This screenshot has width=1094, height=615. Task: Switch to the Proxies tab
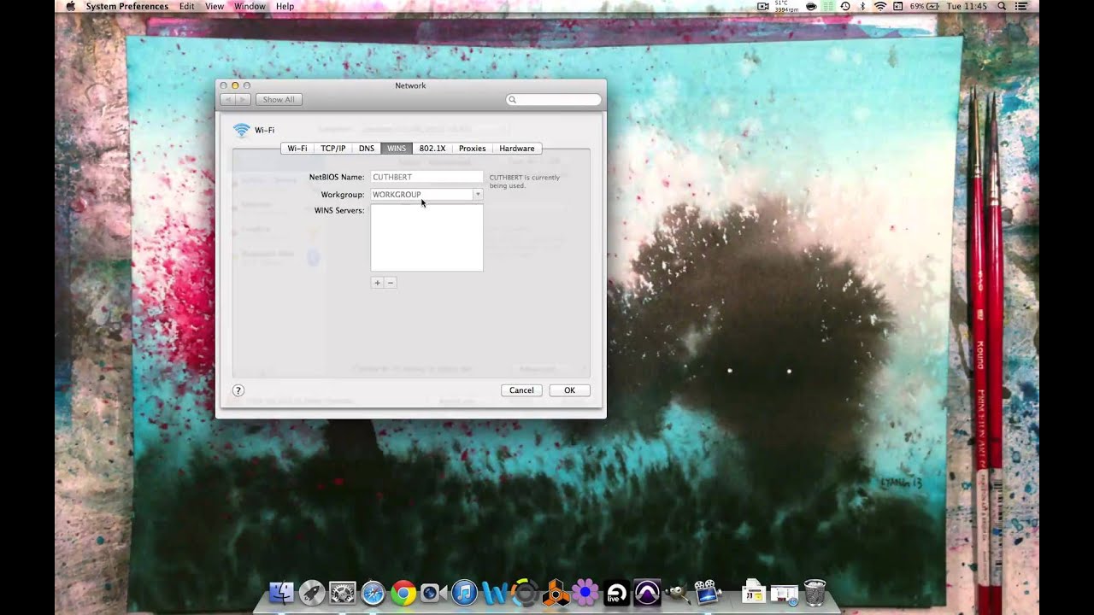point(472,149)
